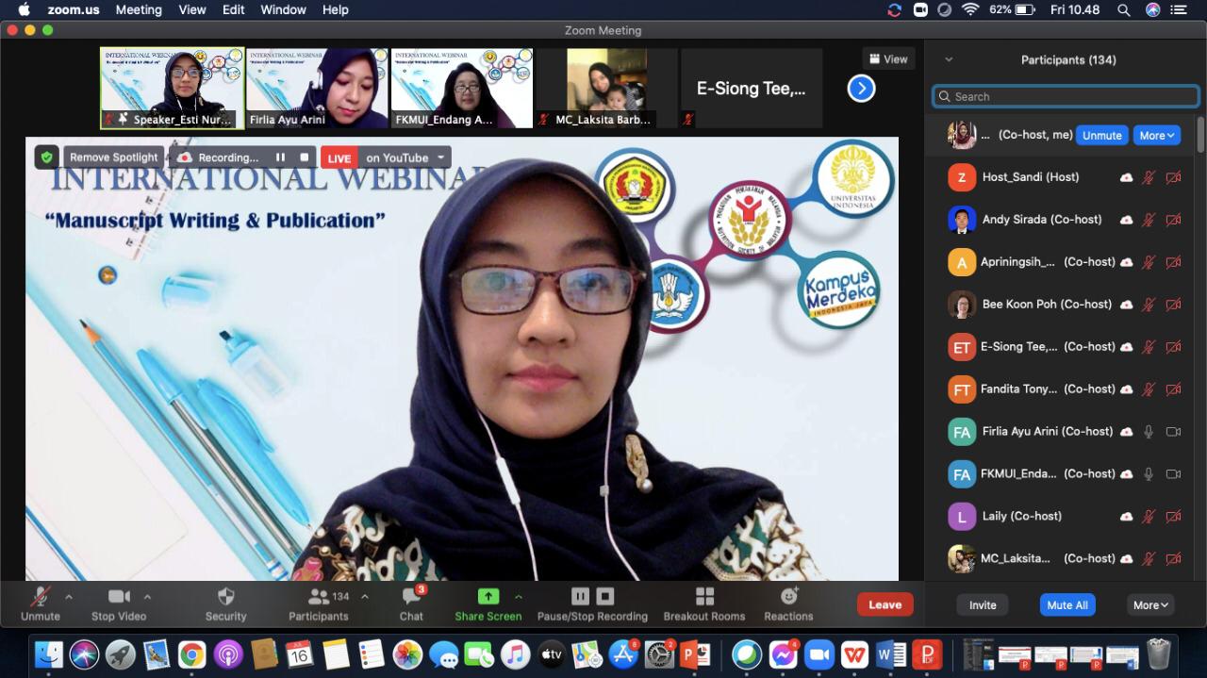The height and width of the screenshot is (678, 1207).
Task: Click the participants Search field
Action: click(1064, 96)
